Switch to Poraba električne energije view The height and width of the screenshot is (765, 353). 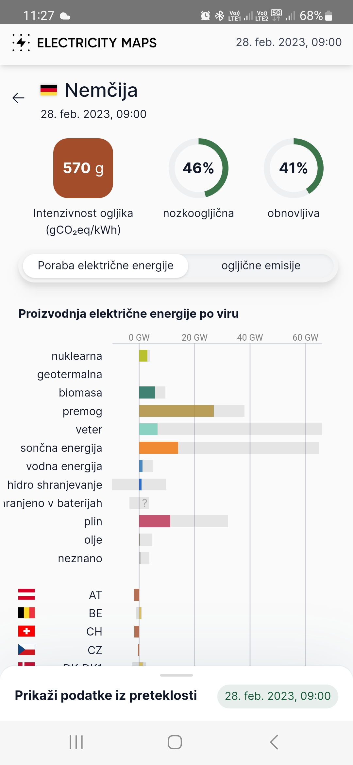(x=106, y=266)
